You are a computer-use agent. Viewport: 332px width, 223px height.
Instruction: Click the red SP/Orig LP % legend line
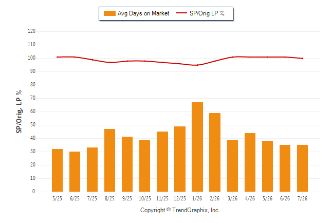click(181, 13)
